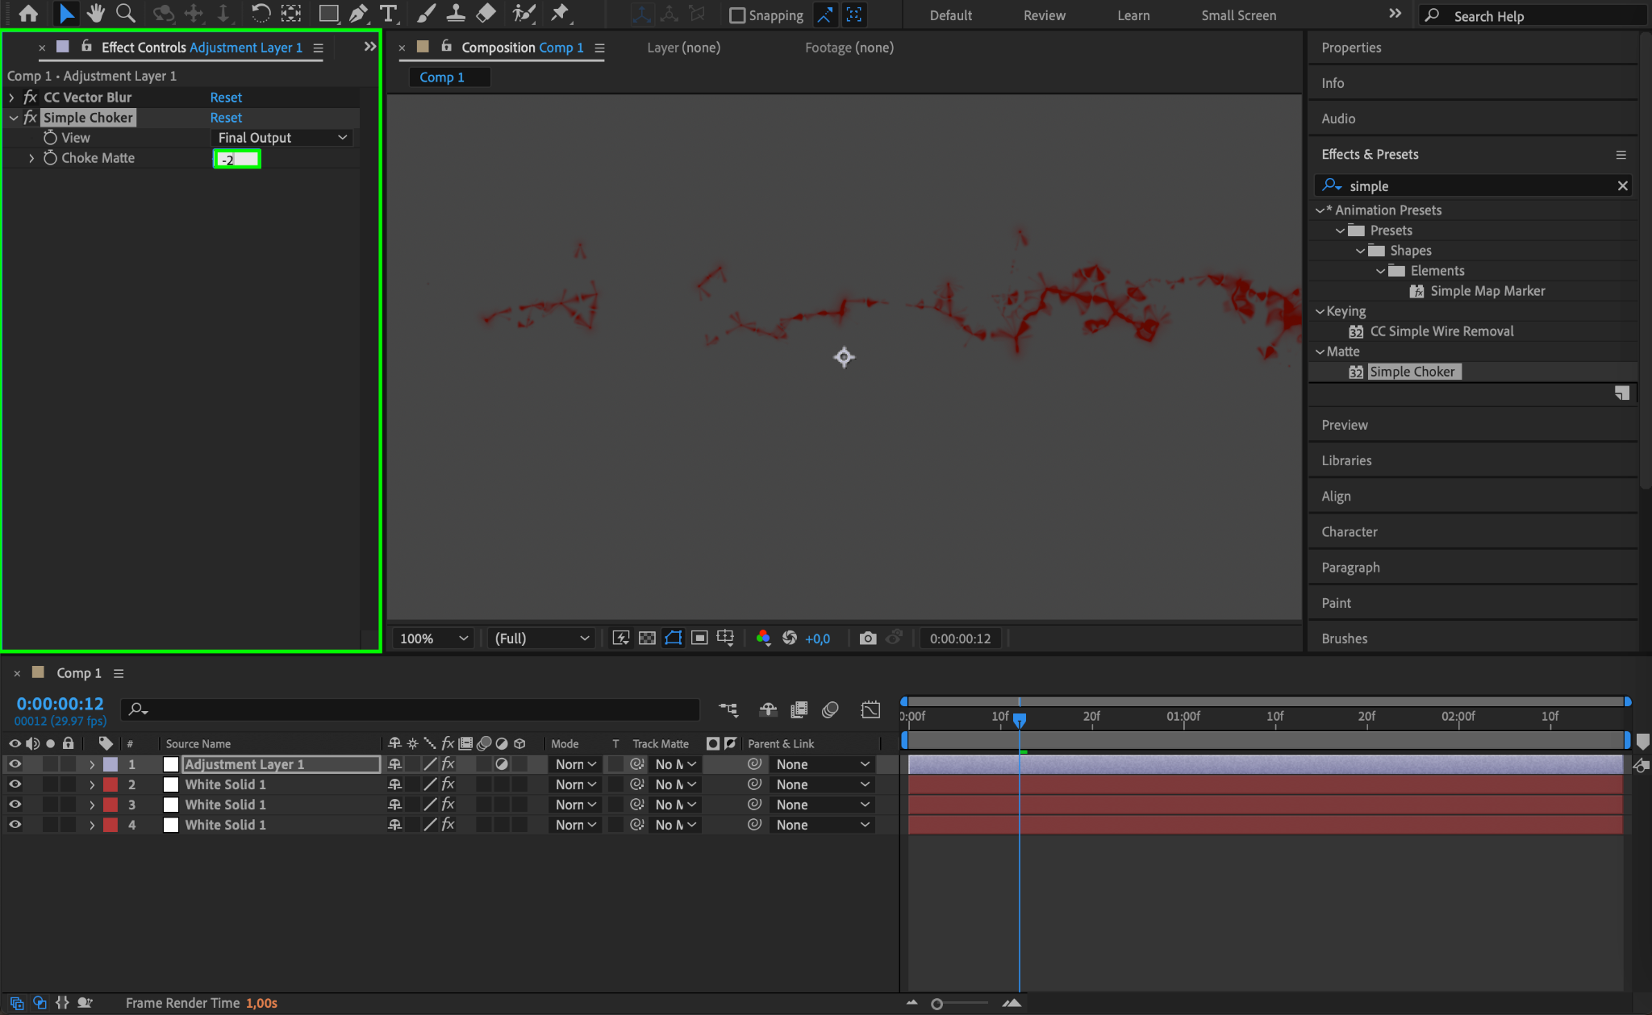Open the View Final Output dropdown
The height and width of the screenshot is (1015, 1652).
[282, 138]
